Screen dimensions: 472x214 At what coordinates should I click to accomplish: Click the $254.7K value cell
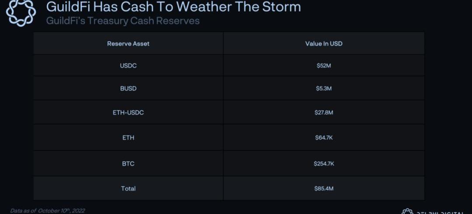pyautogui.click(x=323, y=163)
